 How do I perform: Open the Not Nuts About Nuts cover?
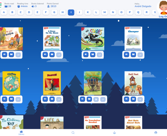(x=133, y=122)
